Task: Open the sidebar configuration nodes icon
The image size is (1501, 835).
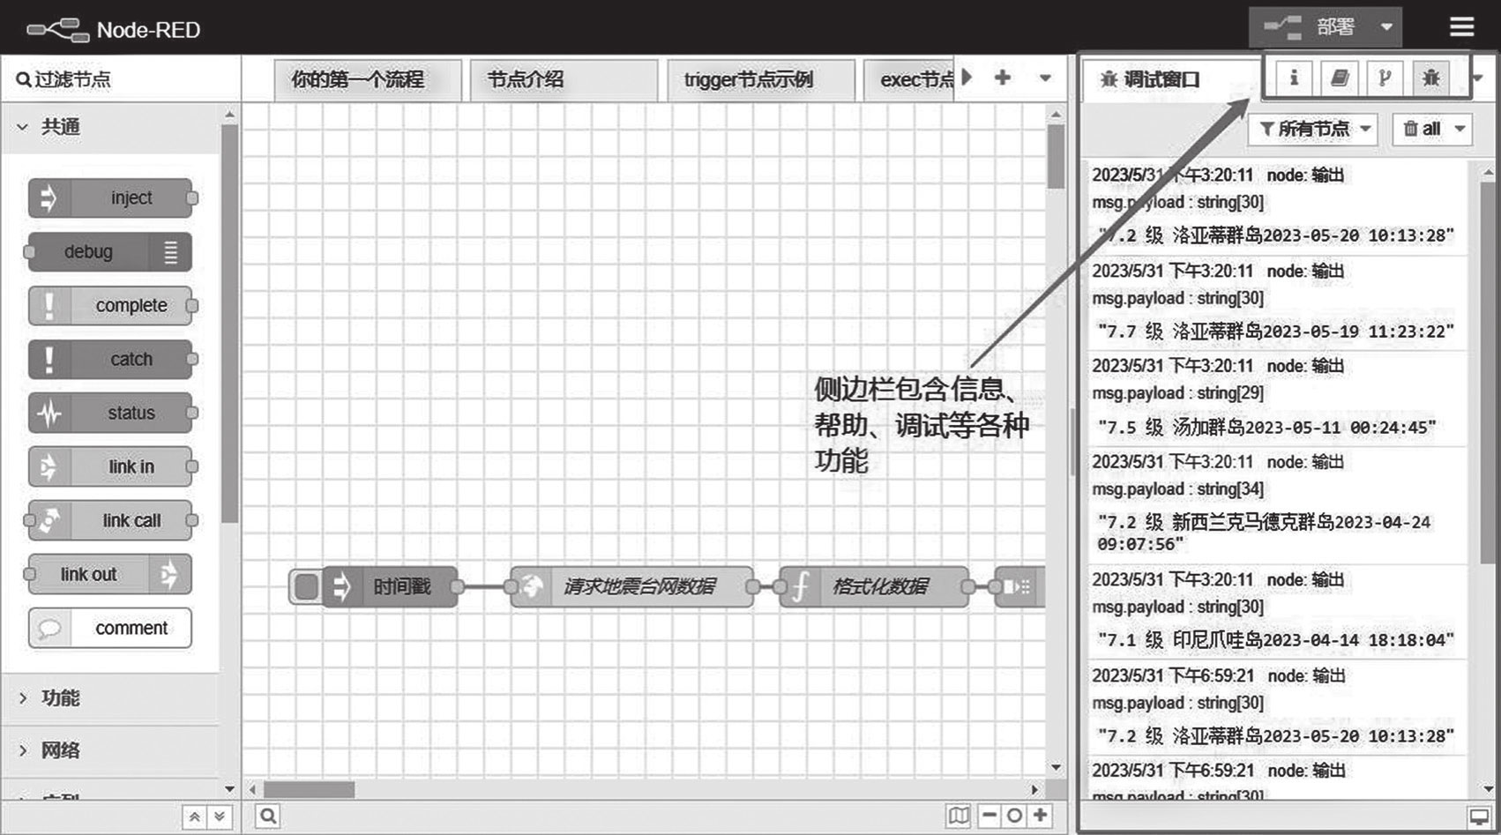Action: [x=1385, y=78]
